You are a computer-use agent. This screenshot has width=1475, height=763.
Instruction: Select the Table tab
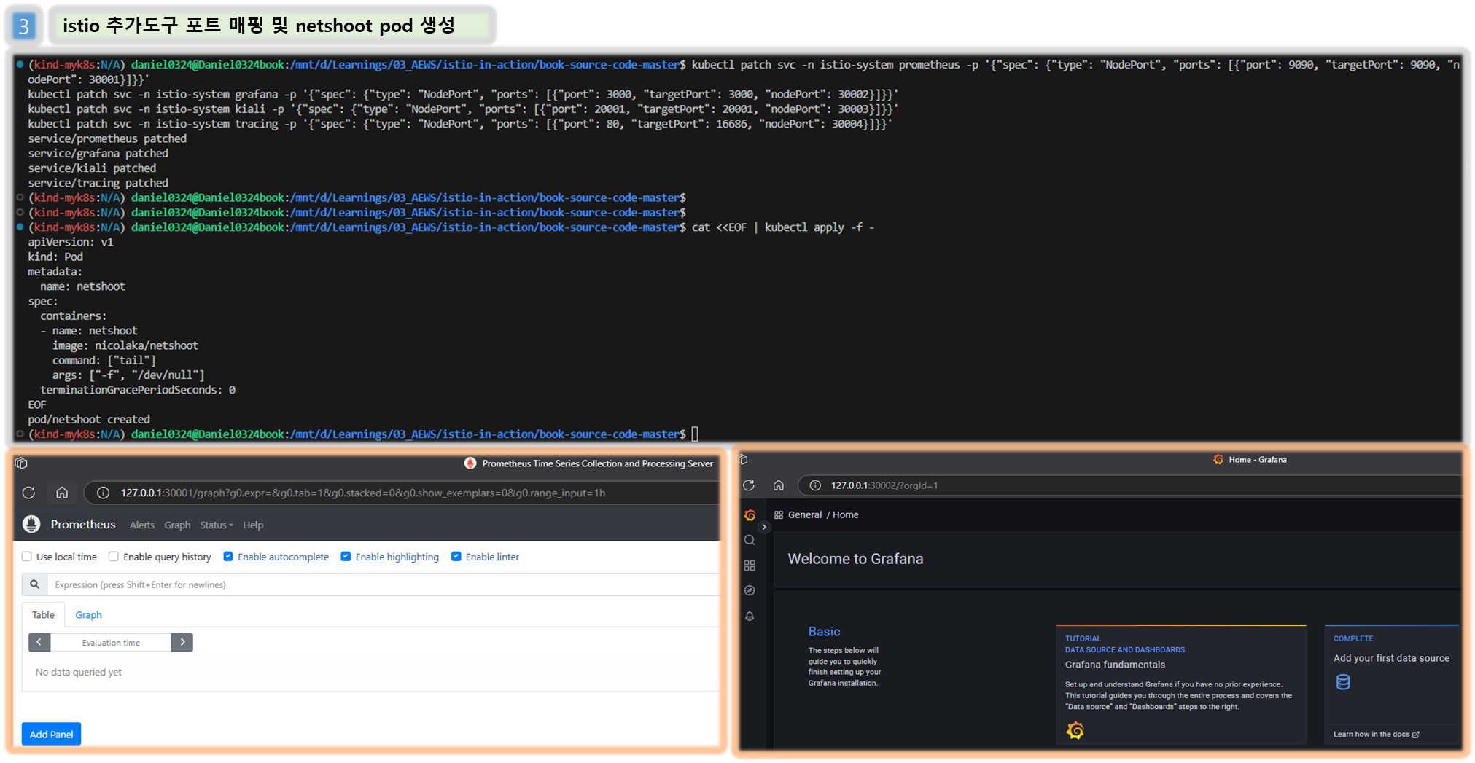[x=43, y=615]
